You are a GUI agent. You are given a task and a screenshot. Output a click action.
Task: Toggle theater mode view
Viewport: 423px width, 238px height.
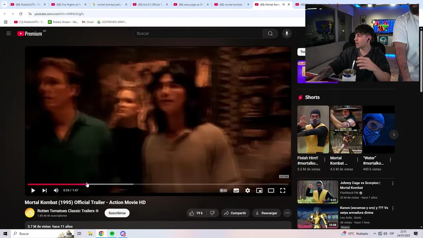point(271,190)
